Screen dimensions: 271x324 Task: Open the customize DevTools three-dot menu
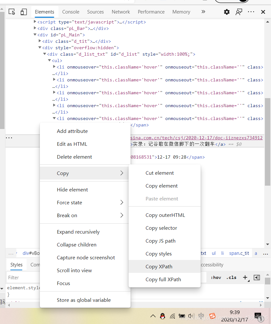[251, 12]
